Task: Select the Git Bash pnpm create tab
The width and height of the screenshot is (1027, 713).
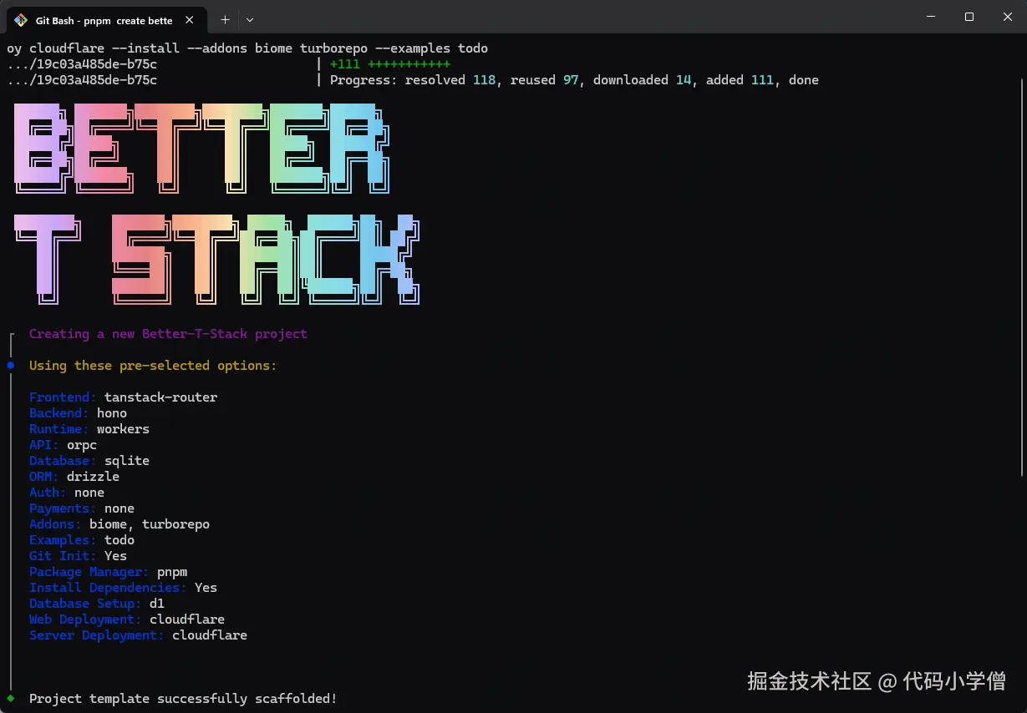Action: pyautogui.click(x=105, y=19)
